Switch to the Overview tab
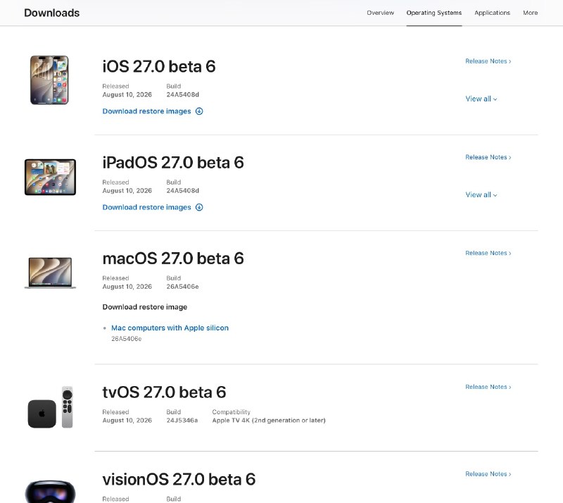The width and height of the screenshot is (563, 503). (x=380, y=13)
